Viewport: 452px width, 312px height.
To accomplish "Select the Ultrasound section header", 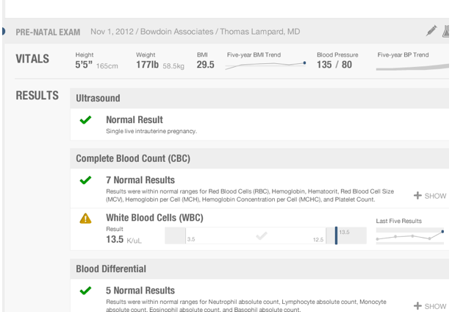I will [x=98, y=98].
